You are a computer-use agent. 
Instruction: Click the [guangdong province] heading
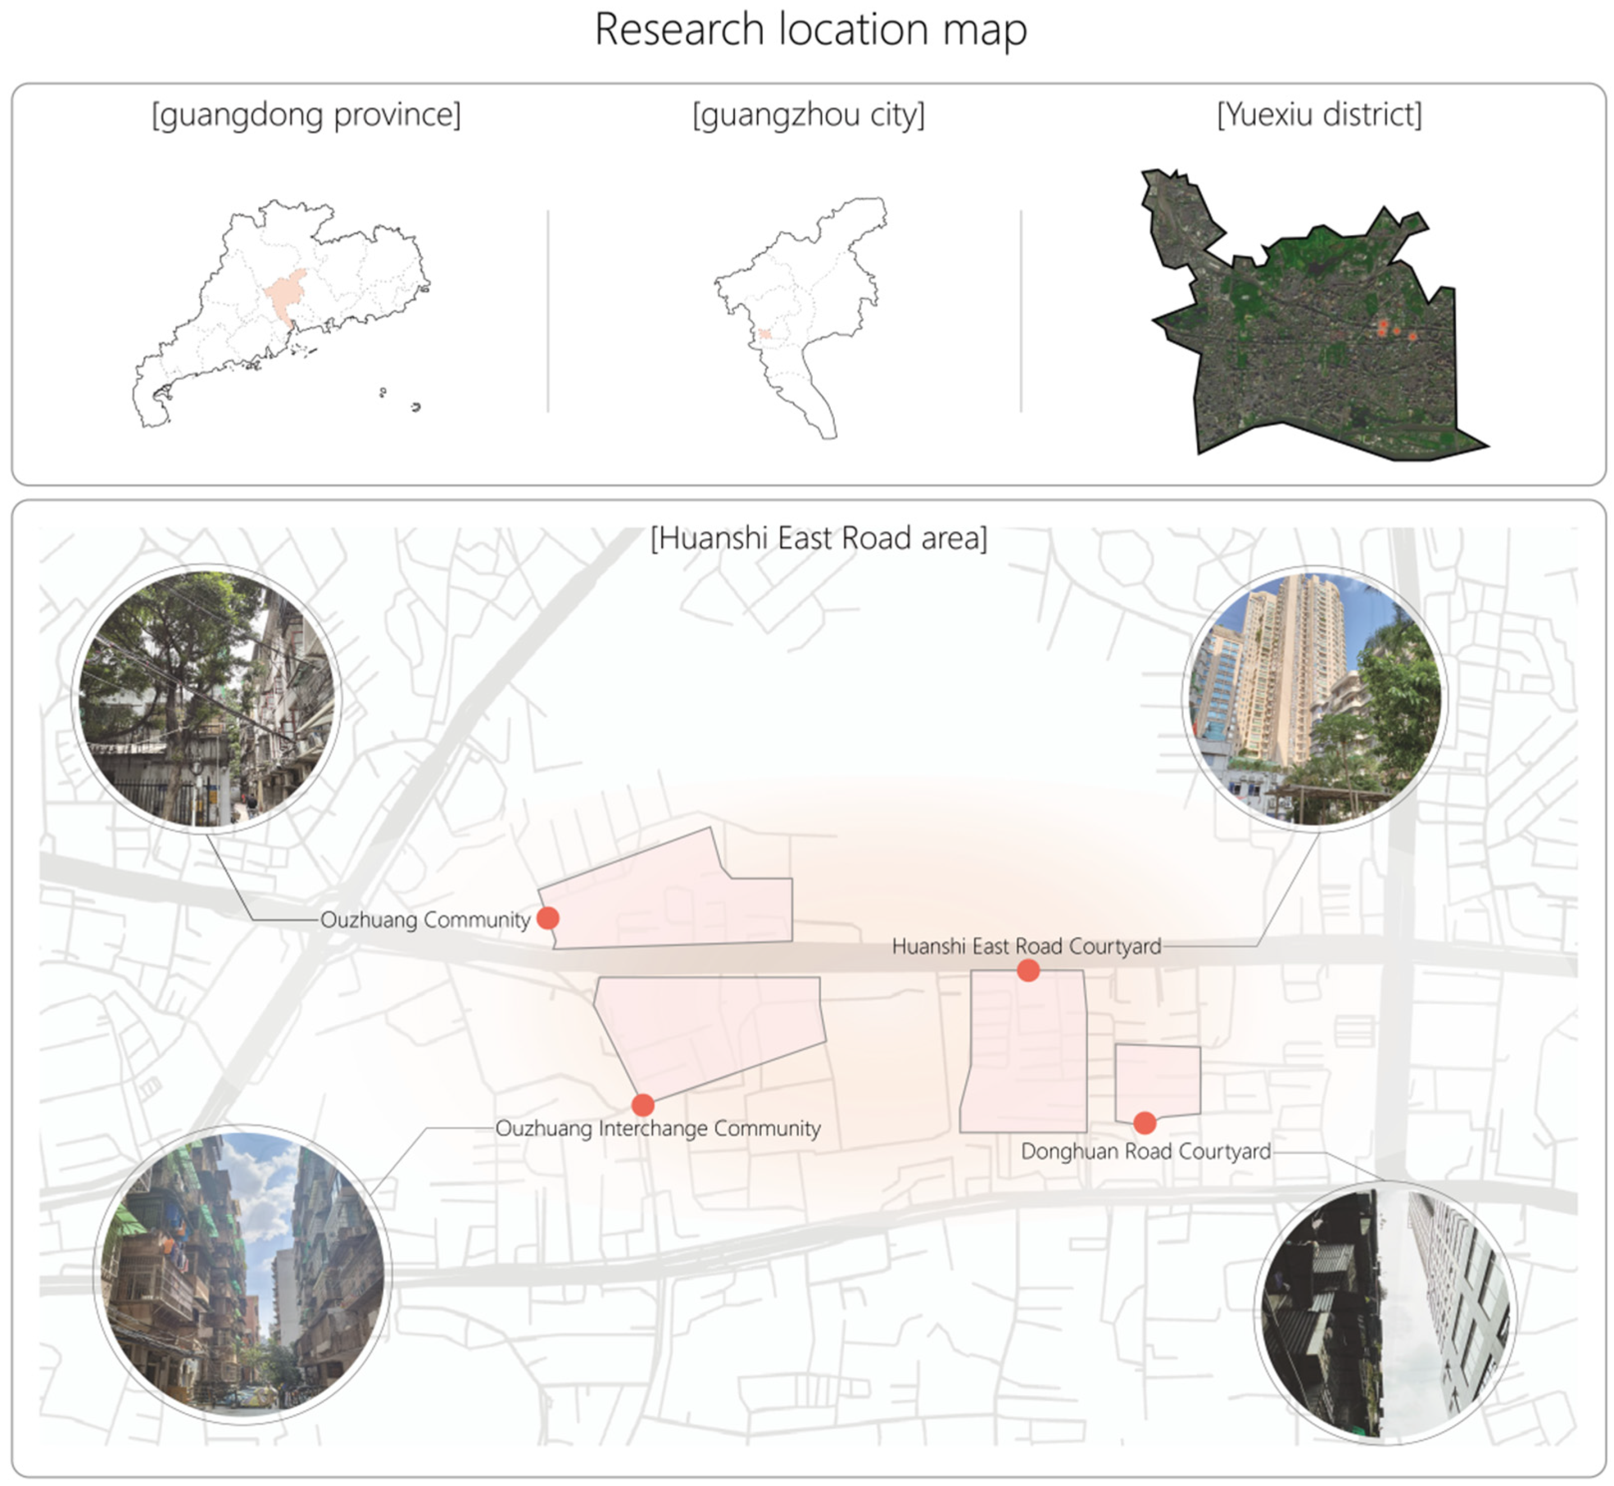(x=306, y=114)
